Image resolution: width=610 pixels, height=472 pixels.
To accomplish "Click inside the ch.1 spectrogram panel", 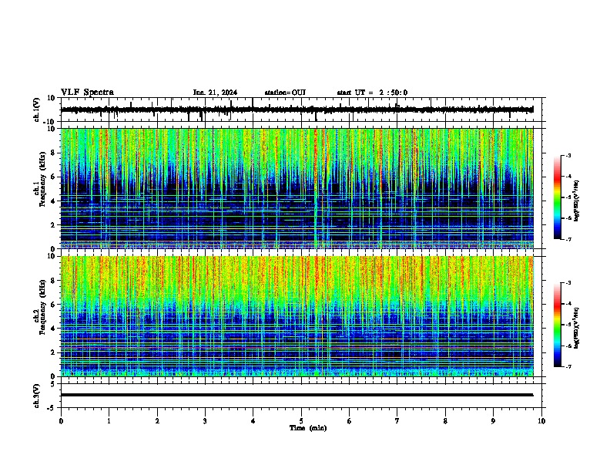I will [x=297, y=188].
